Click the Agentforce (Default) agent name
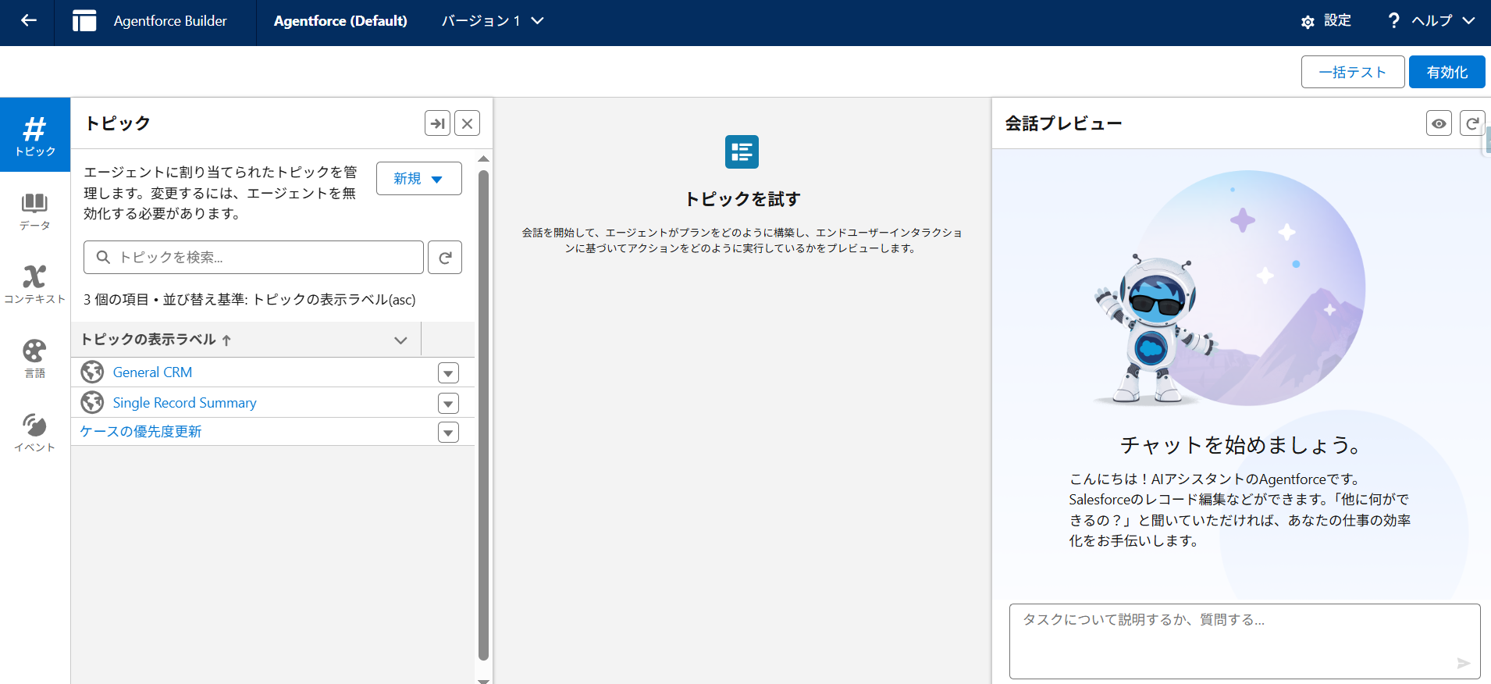The width and height of the screenshot is (1491, 684). coord(340,21)
